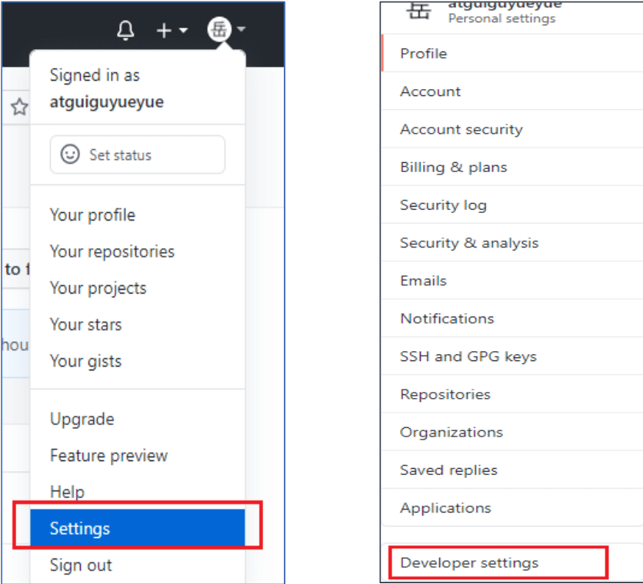Open the Account security settings page
This screenshot has width=643, height=584.
pos(461,130)
